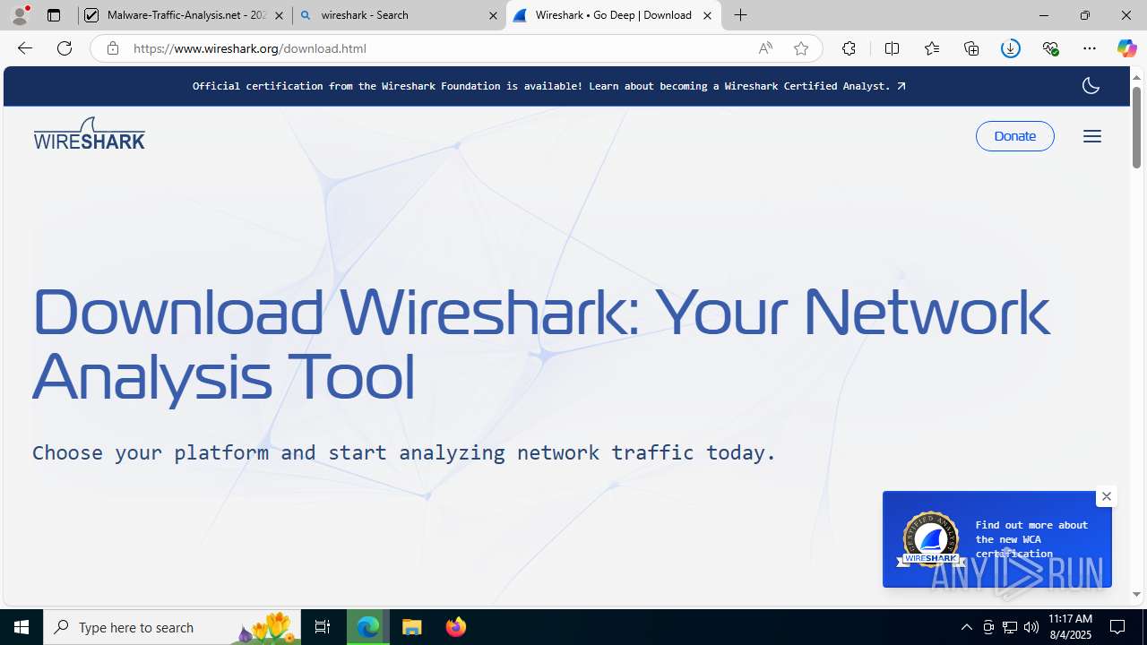The width and height of the screenshot is (1147, 645).
Task: Open the browser profile icon
Action: tap(20, 15)
